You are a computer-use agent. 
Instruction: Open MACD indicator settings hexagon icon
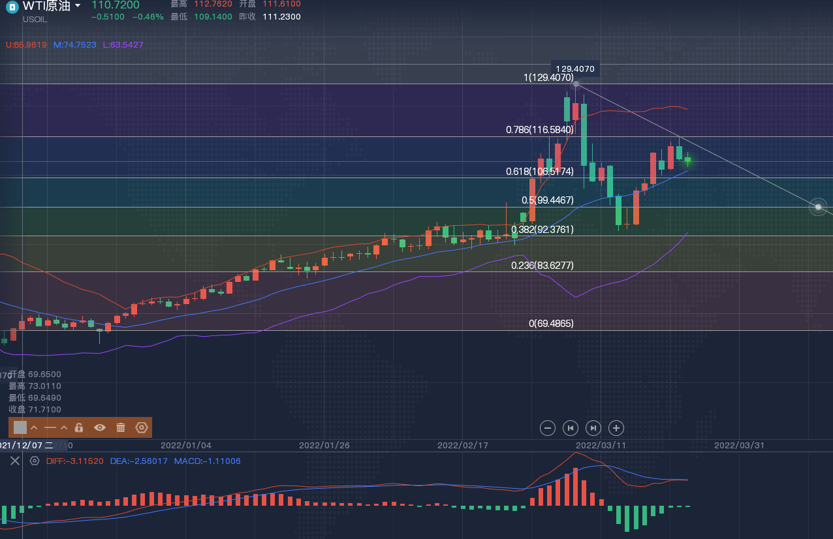35,461
